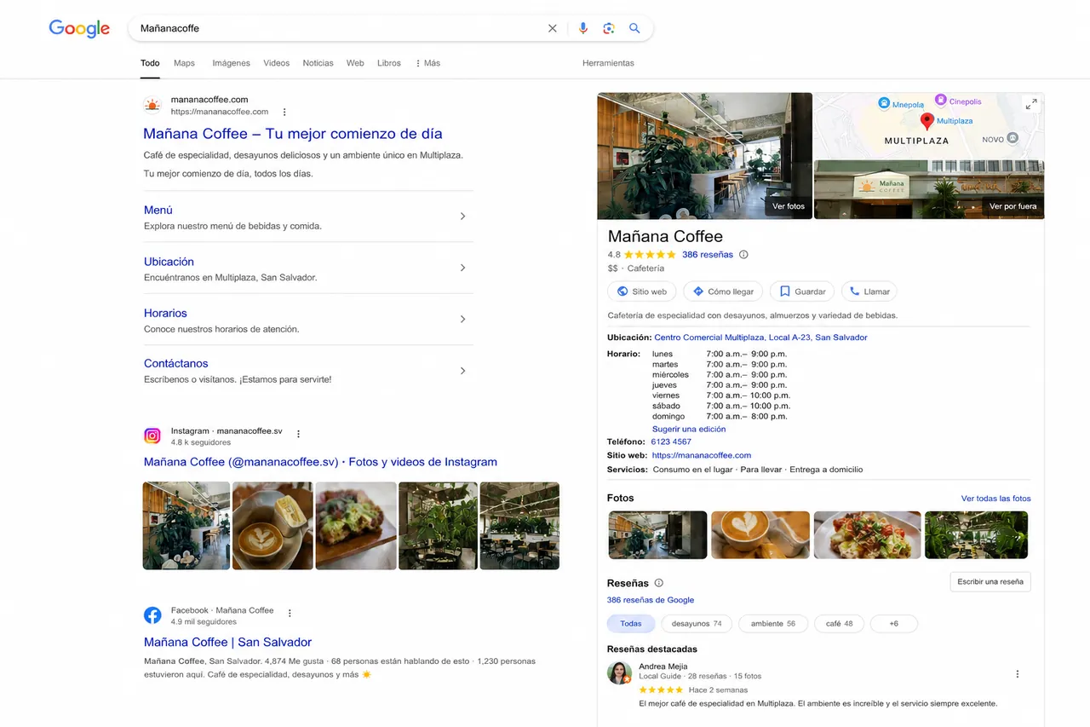Click Escribir una reseña button
1090x727 pixels.
[990, 582]
